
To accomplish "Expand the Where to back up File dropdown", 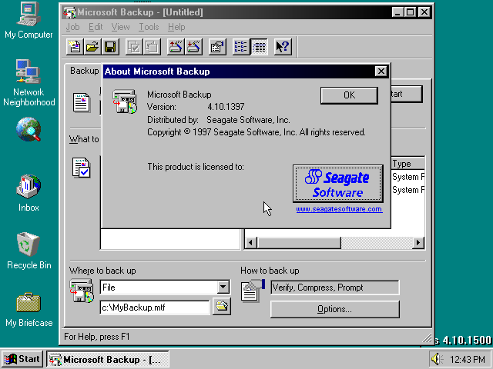I will 223,287.
